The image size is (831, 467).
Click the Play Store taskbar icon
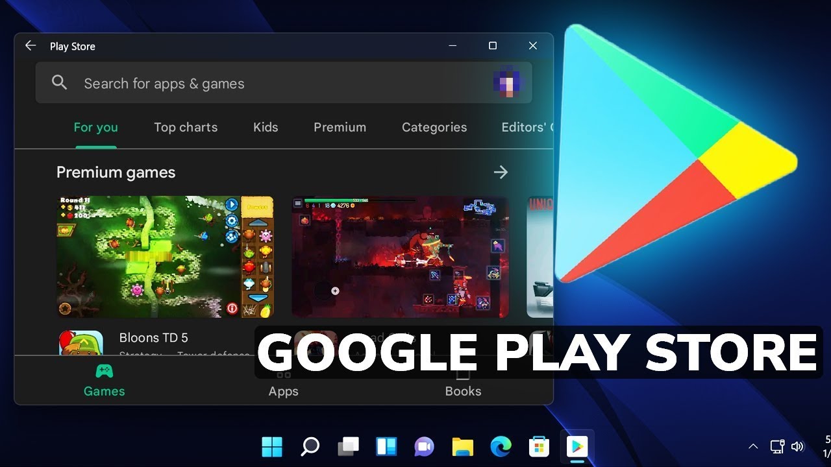click(x=577, y=446)
